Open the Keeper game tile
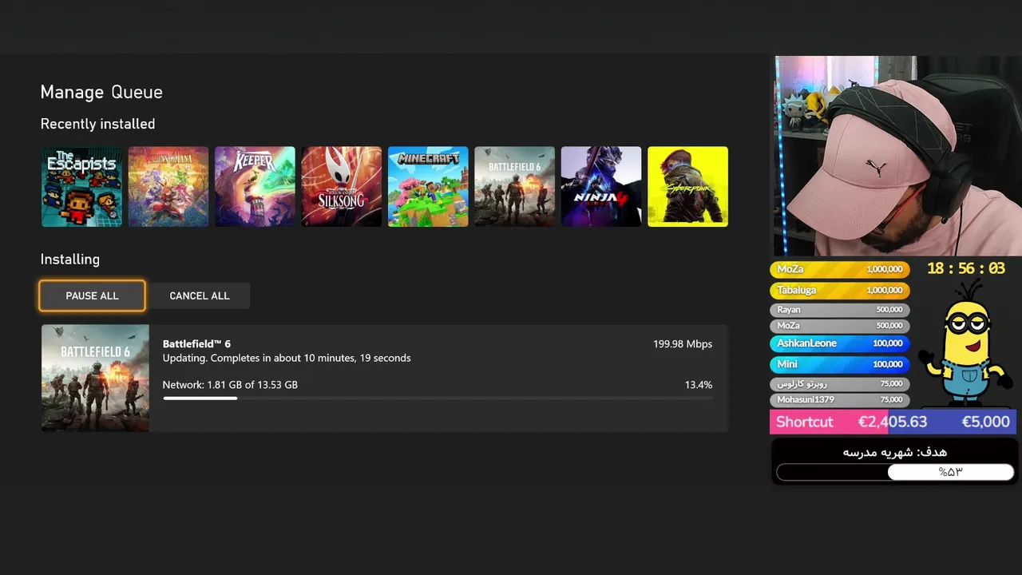 pyautogui.click(x=255, y=186)
